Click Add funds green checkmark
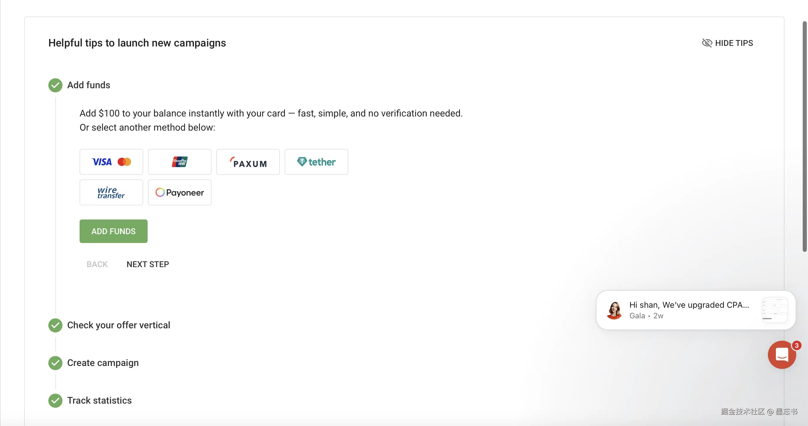The image size is (808, 426). pyautogui.click(x=55, y=85)
